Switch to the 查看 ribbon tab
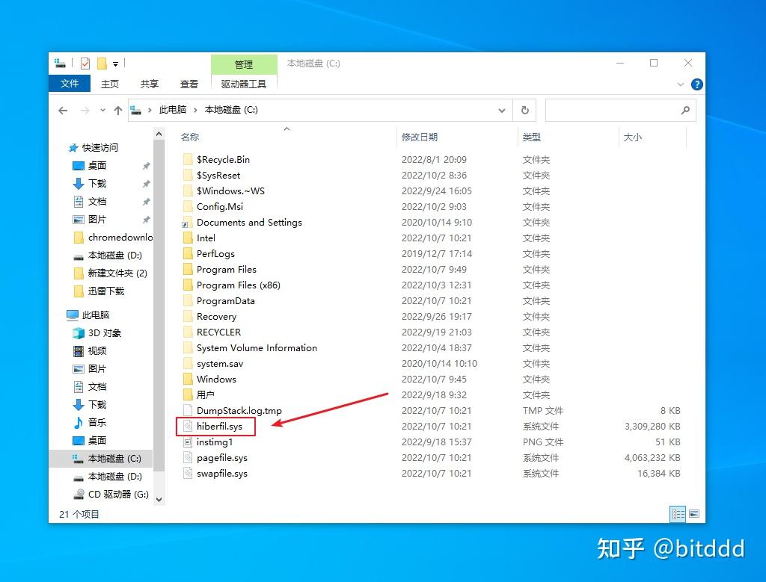The width and height of the screenshot is (766, 582). click(189, 84)
